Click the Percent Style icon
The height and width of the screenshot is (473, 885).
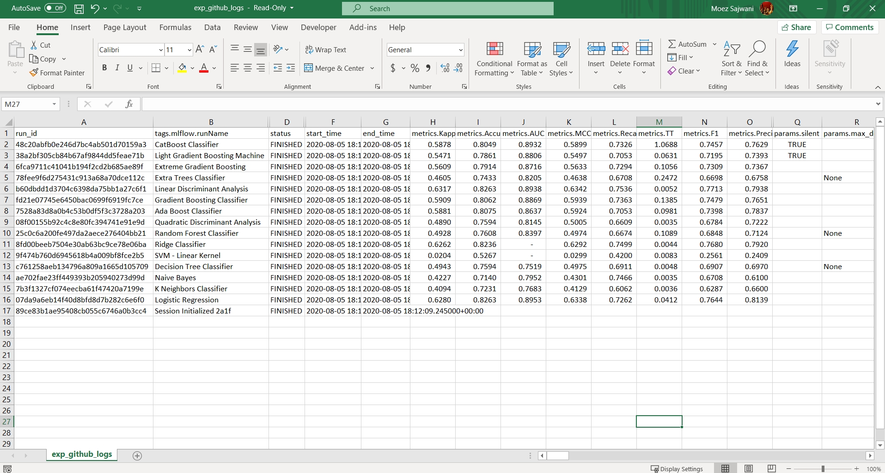click(x=415, y=68)
